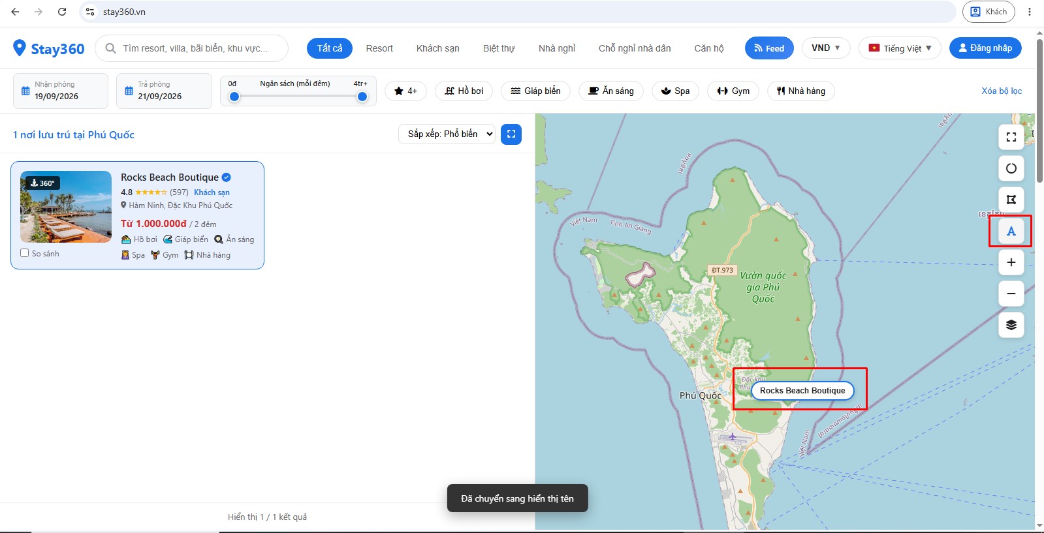This screenshot has width=1044, height=533.
Task: Open the Sắp xếp: Phổ biến sort dropdown
Action: click(447, 134)
